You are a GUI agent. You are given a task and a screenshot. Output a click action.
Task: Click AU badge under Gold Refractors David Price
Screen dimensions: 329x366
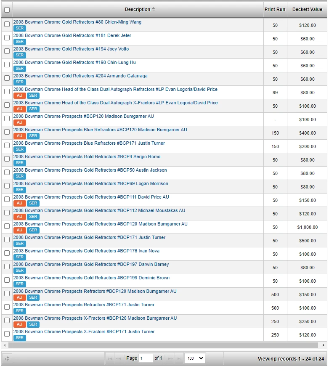(20, 203)
